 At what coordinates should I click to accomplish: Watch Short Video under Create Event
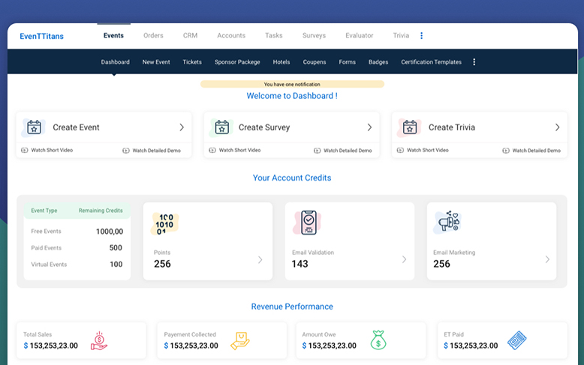pyautogui.click(x=47, y=150)
